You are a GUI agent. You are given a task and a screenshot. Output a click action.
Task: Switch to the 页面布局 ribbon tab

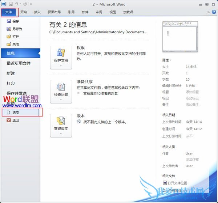(54, 12)
